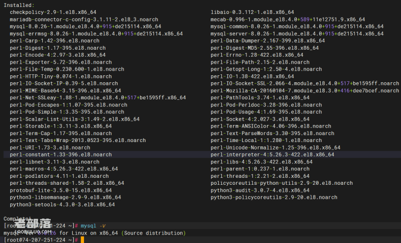Image resolution: width=401 pixels, height=243 pixels.
Task: Select perl-threads-shared-1.58-2.el8.x86_64
Action: point(67,183)
